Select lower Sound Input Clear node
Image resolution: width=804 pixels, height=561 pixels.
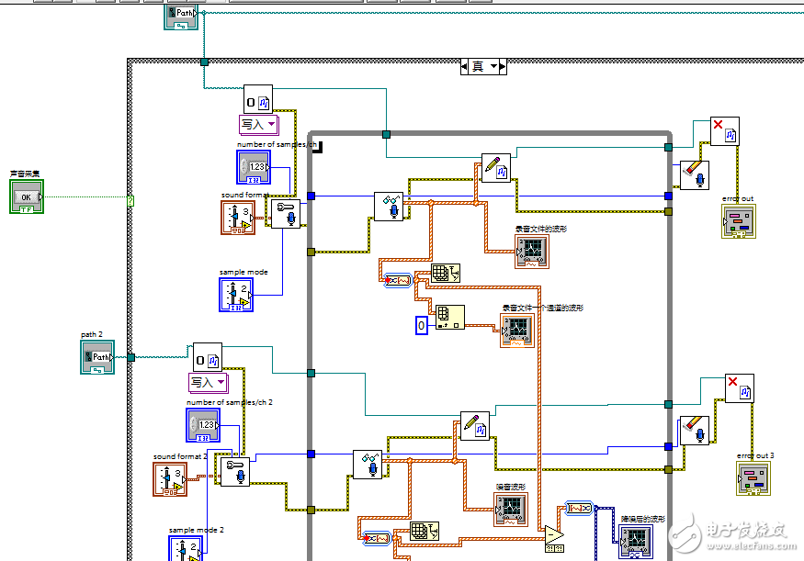pyautogui.click(x=695, y=431)
